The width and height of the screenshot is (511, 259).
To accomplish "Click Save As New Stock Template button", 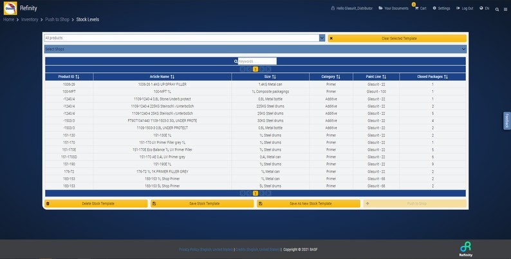I will 308,204.
